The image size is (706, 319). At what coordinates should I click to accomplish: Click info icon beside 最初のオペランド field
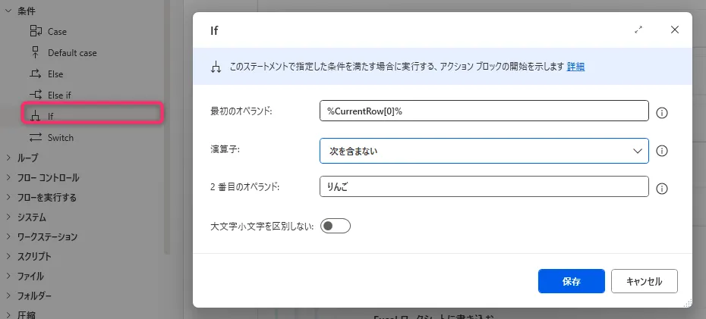(661, 112)
